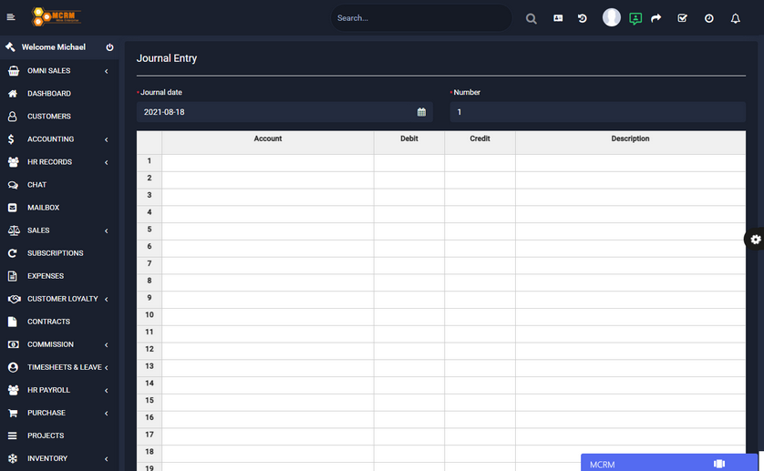
Task: Click the search magnifier icon
Action: point(532,18)
